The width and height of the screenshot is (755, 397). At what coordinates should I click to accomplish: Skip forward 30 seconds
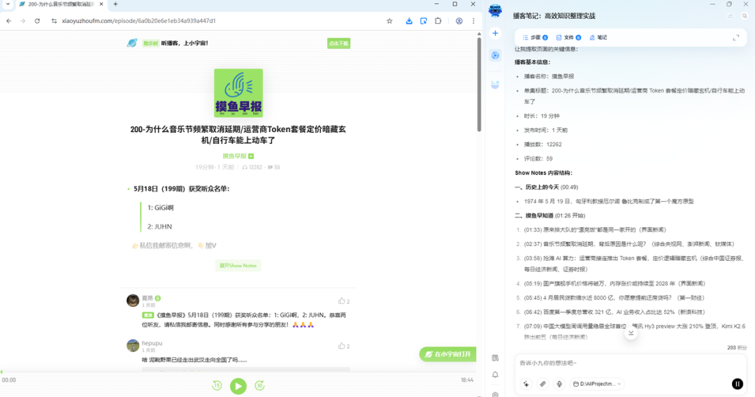click(259, 385)
